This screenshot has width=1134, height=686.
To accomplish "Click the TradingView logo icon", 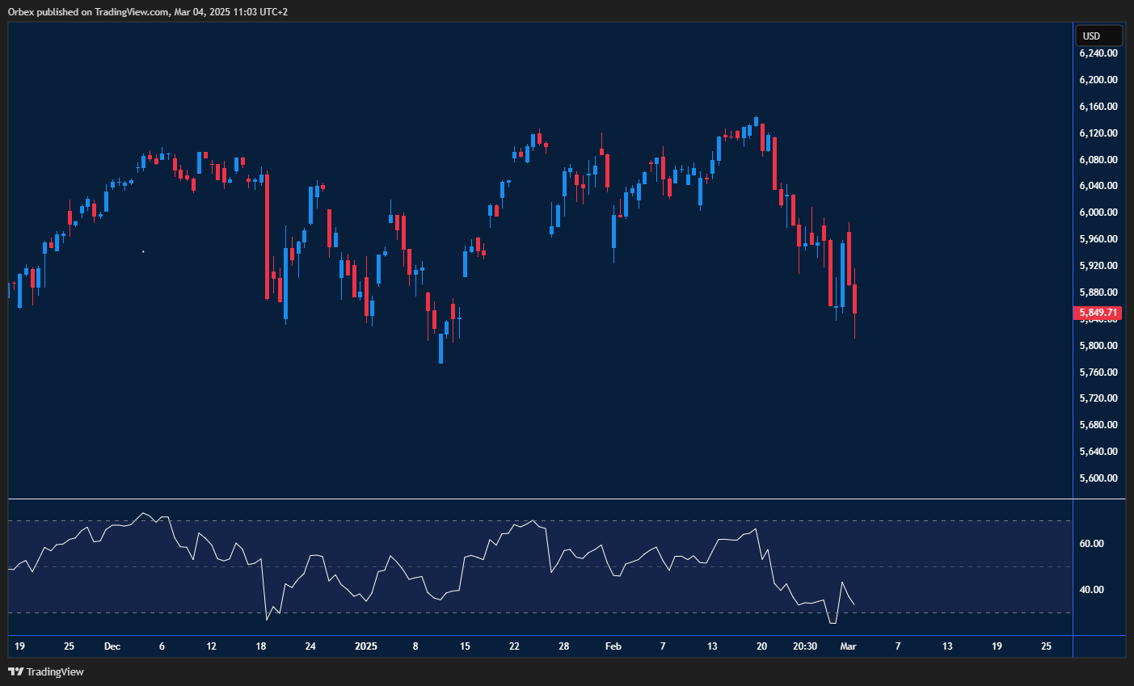I will click(x=15, y=671).
